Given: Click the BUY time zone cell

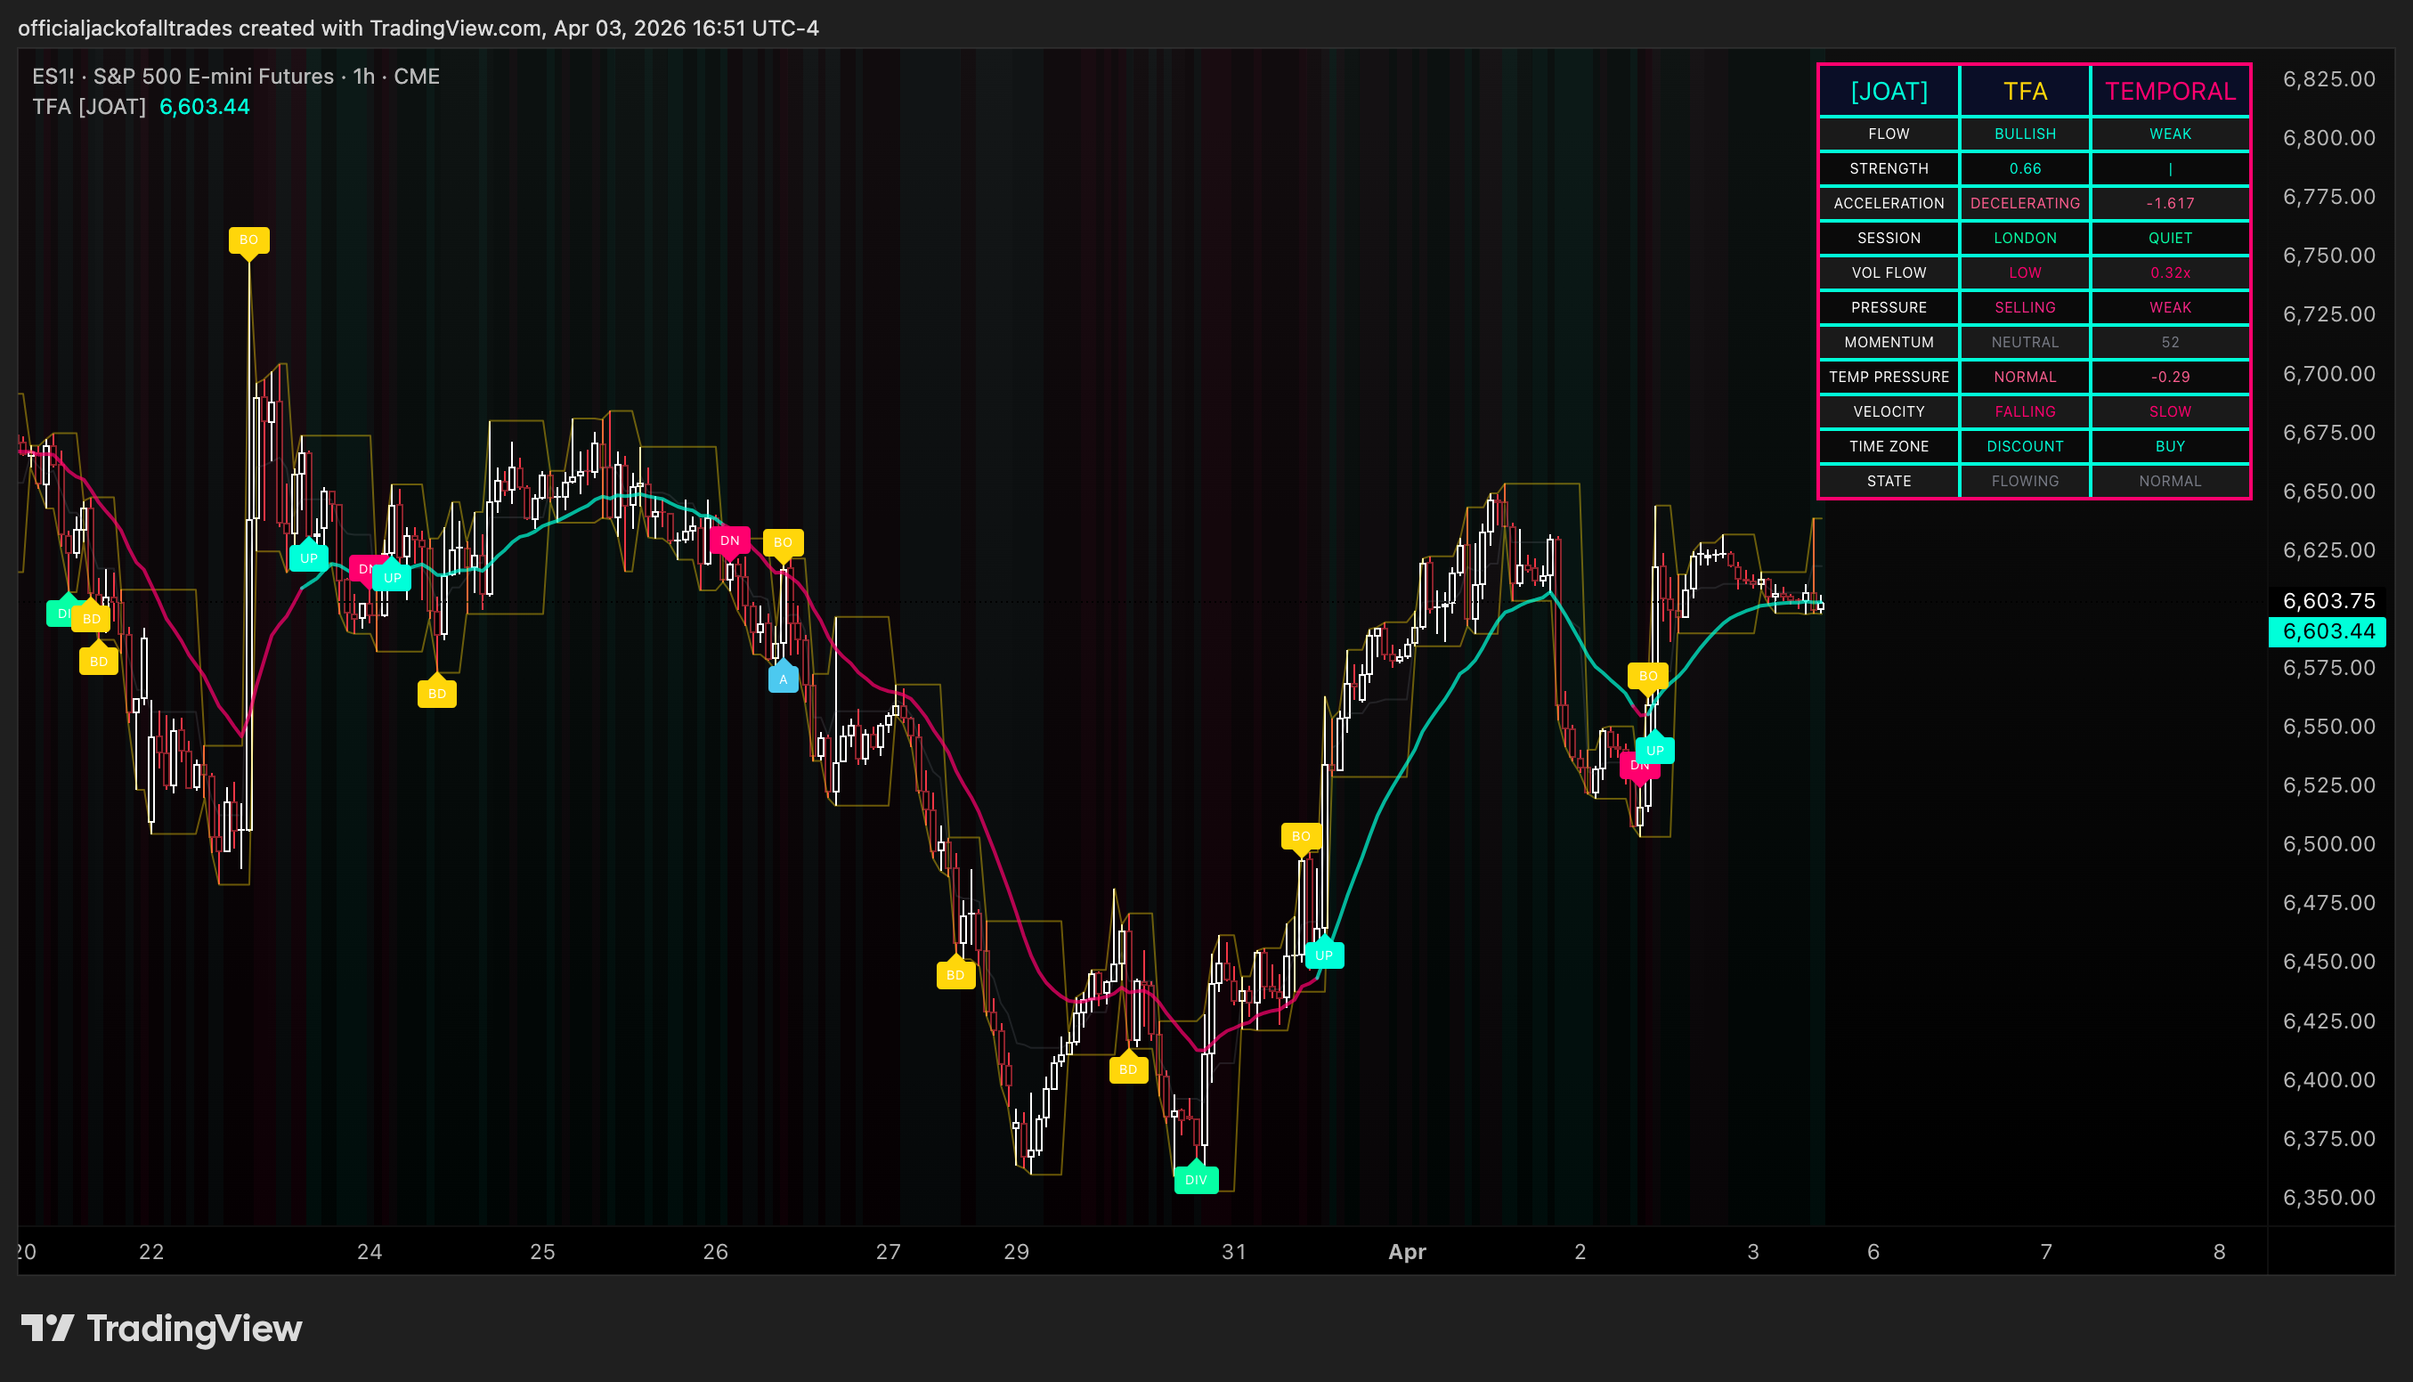Looking at the screenshot, I should tap(2170, 446).
